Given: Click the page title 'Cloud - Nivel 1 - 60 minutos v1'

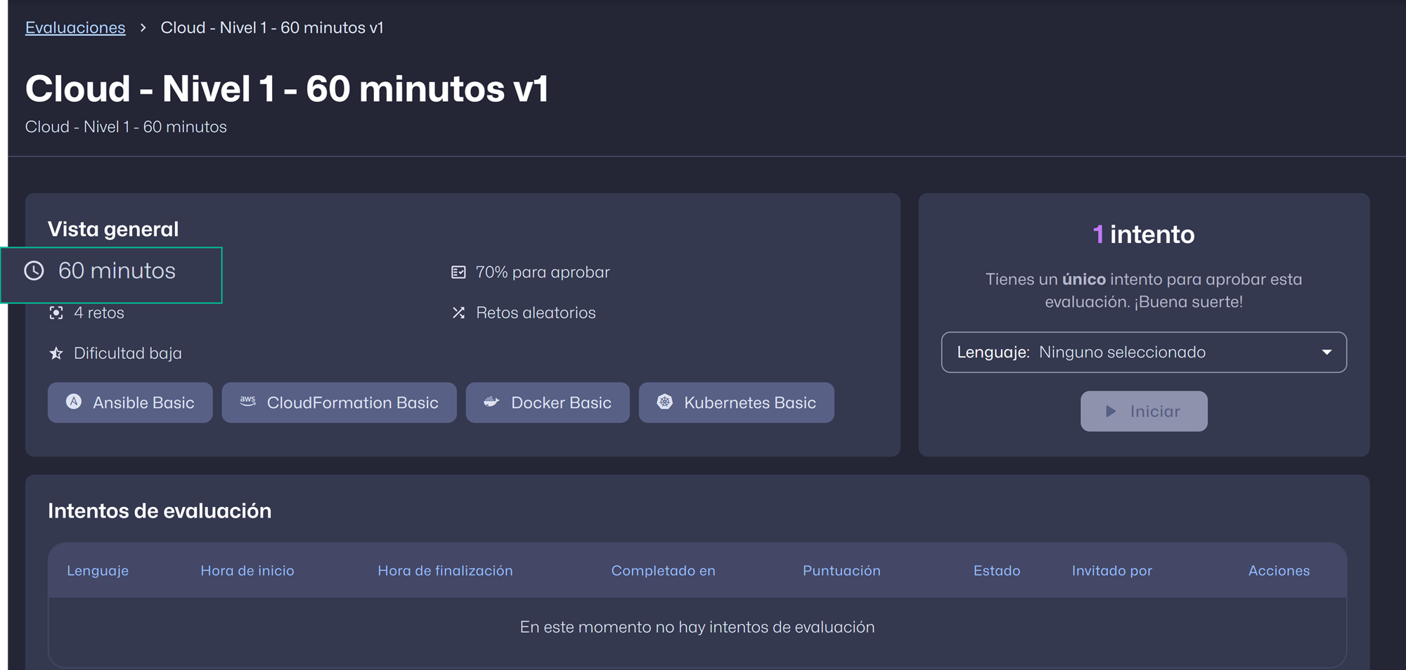Looking at the screenshot, I should pos(287,88).
